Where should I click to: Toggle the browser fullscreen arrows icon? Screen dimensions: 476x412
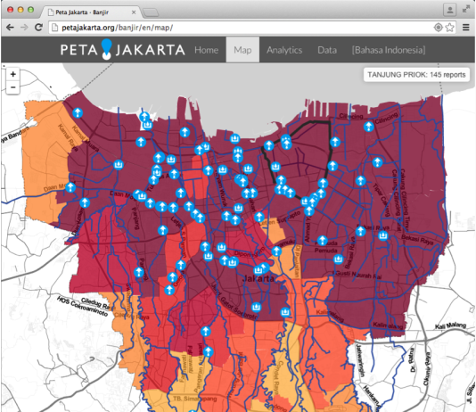tap(466, 9)
